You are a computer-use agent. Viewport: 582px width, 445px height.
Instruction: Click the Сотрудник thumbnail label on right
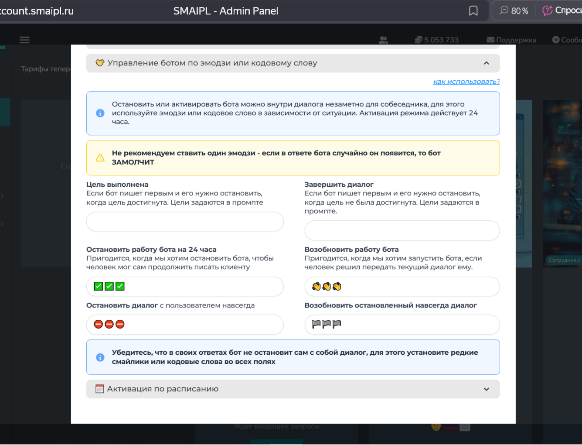click(x=564, y=260)
